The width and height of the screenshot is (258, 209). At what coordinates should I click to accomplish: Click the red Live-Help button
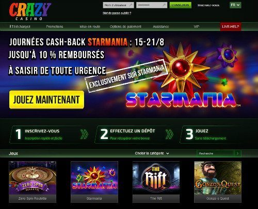(x=231, y=27)
